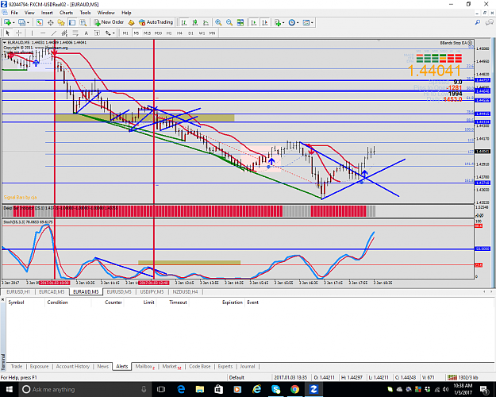Toggle chart auto scroll

tap(254, 22)
